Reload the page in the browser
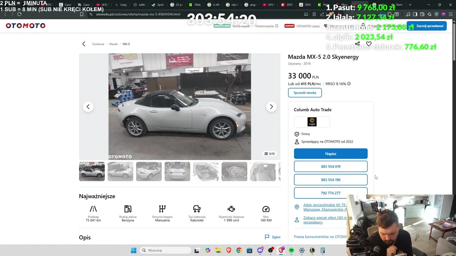456x256 pixels. coord(19,14)
